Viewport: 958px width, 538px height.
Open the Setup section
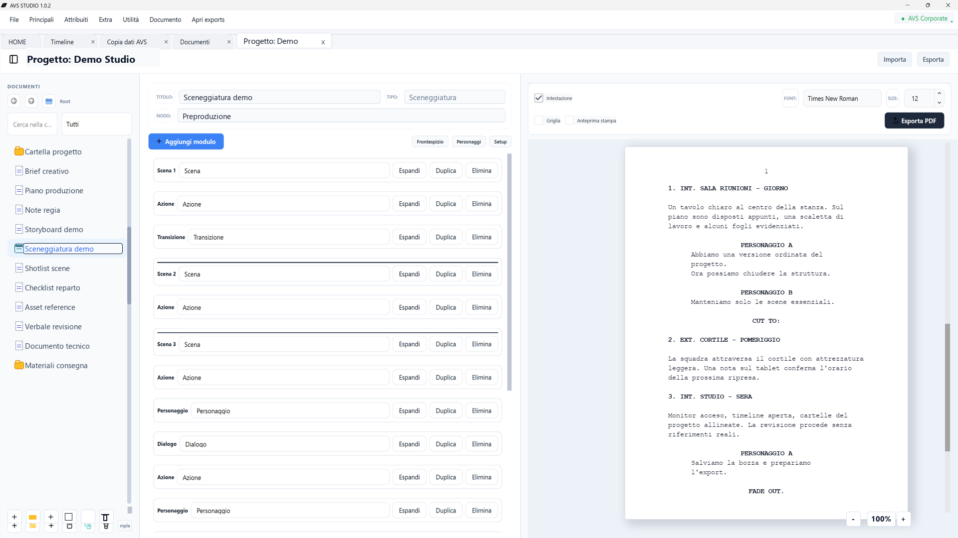click(x=500, y=141)
